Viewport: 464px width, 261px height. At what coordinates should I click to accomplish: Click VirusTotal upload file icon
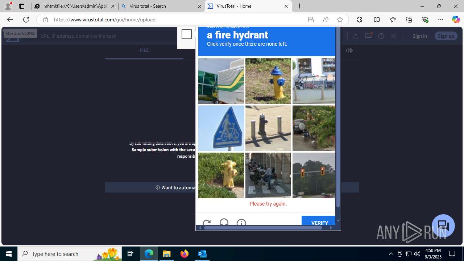pyautogui.click(x=356, y=36)
